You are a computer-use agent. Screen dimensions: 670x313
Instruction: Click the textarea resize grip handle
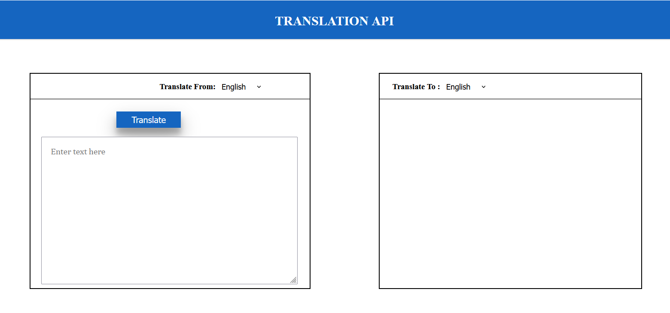point(294,280)
